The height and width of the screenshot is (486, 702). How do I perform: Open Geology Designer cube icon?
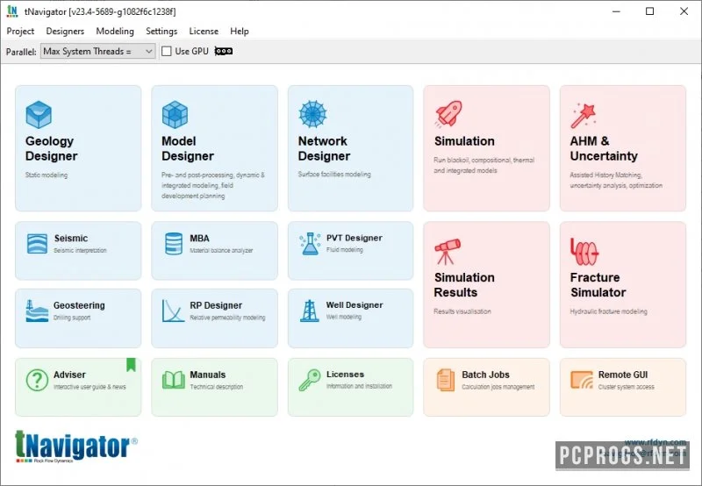tap(39, 115)
